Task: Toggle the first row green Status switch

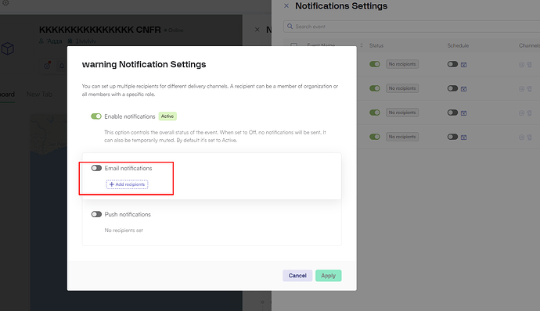Action: point(375,64)
